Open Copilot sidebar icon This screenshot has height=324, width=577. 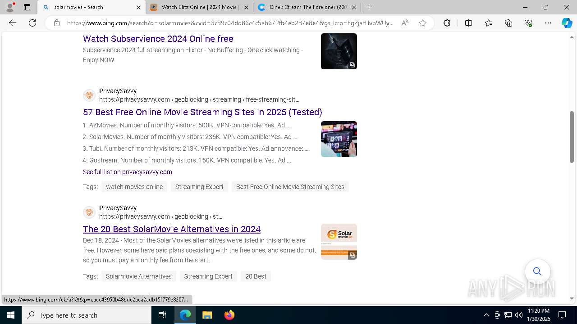(x=567, y=23)
